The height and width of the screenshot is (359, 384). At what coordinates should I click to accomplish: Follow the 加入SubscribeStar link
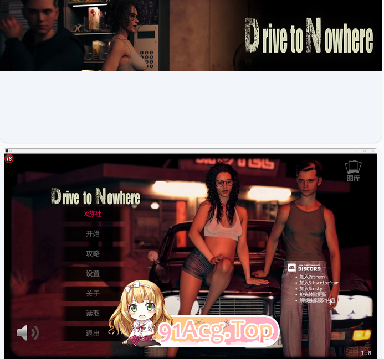[x=319, y=283]
